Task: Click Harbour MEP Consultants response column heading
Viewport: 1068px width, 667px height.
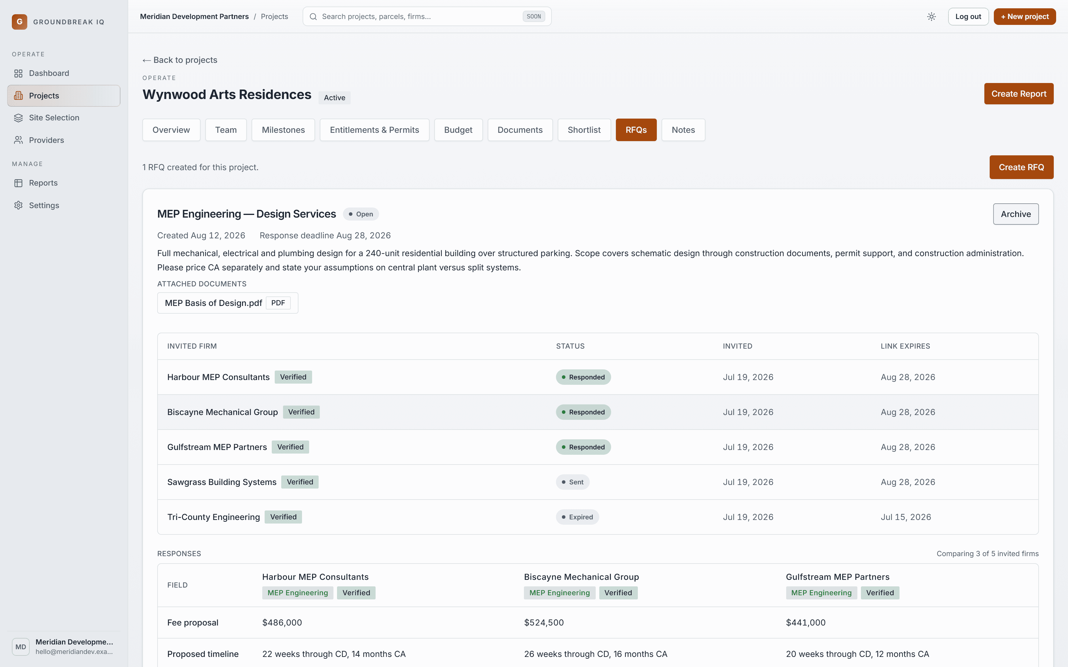Action: pyautogui.click(x=315, y=577)
